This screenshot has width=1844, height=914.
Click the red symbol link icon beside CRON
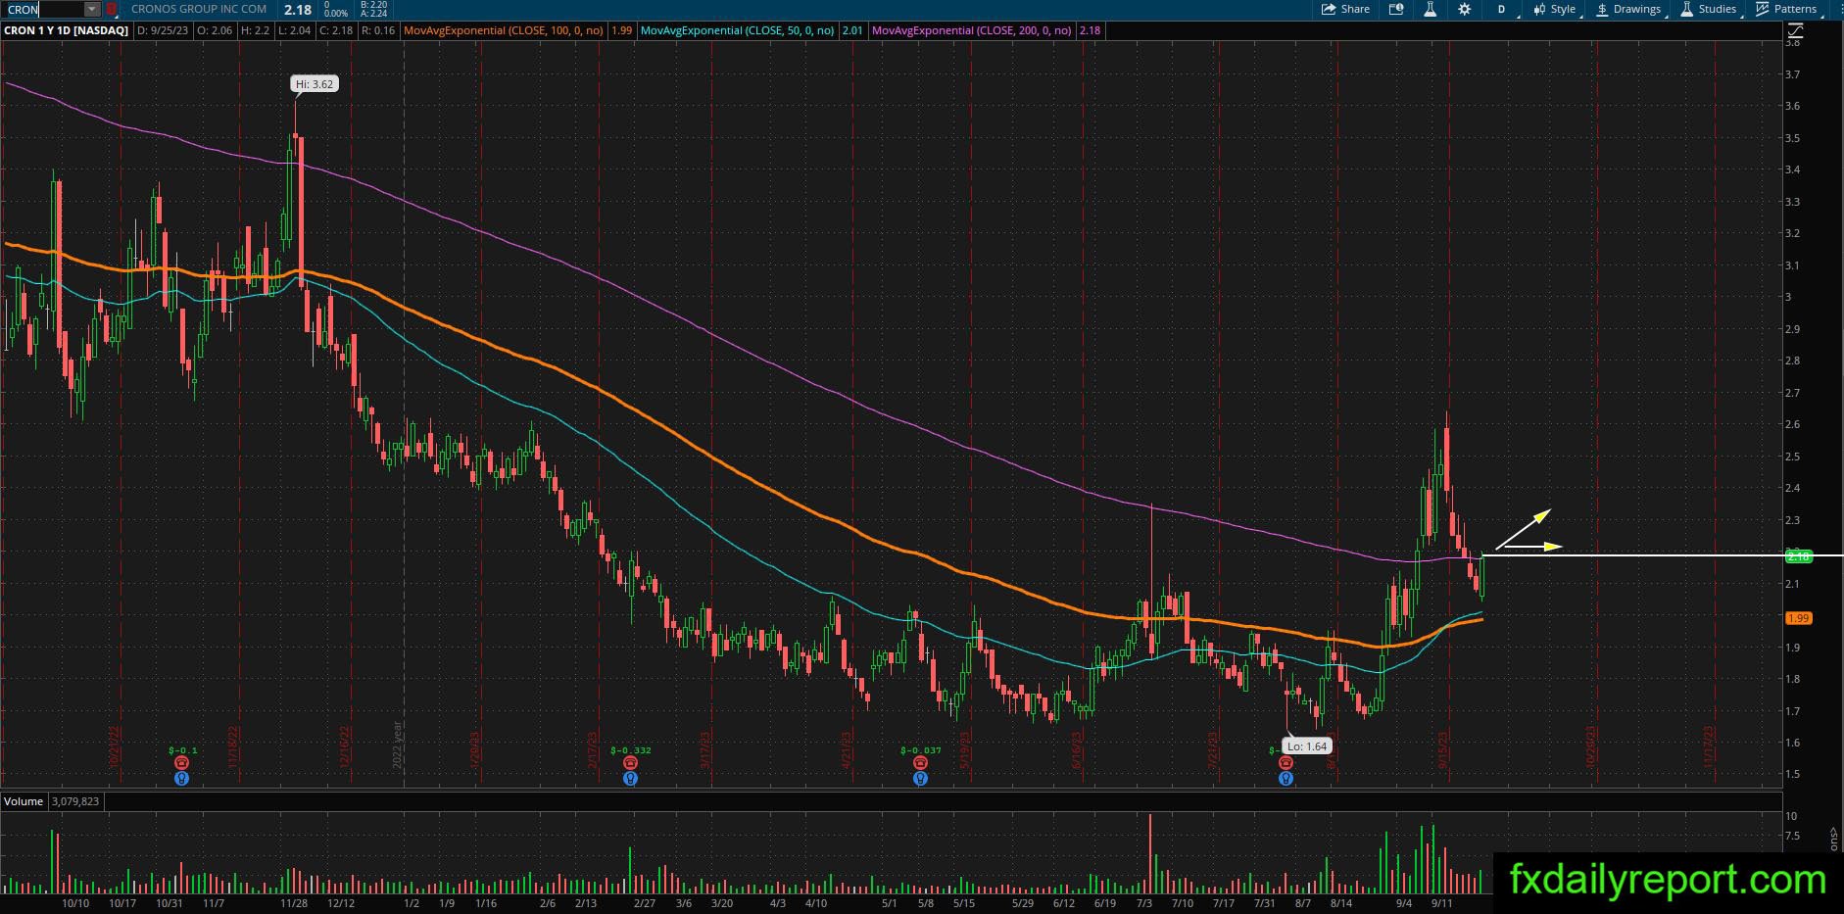[x=112, y=9]
